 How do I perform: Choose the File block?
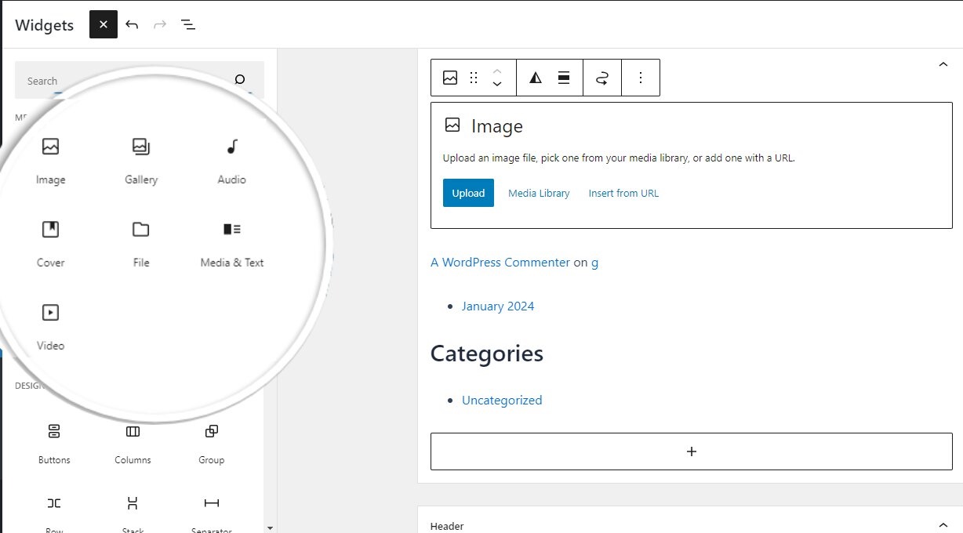[x=141, y=243]
